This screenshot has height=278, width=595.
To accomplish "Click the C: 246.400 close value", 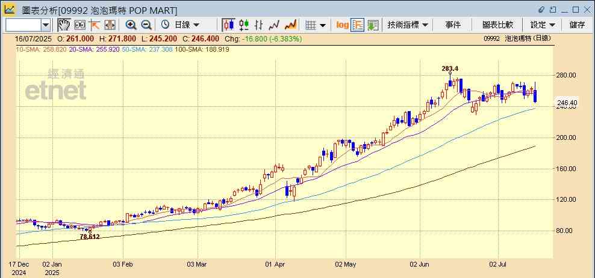I will [201, 38].
